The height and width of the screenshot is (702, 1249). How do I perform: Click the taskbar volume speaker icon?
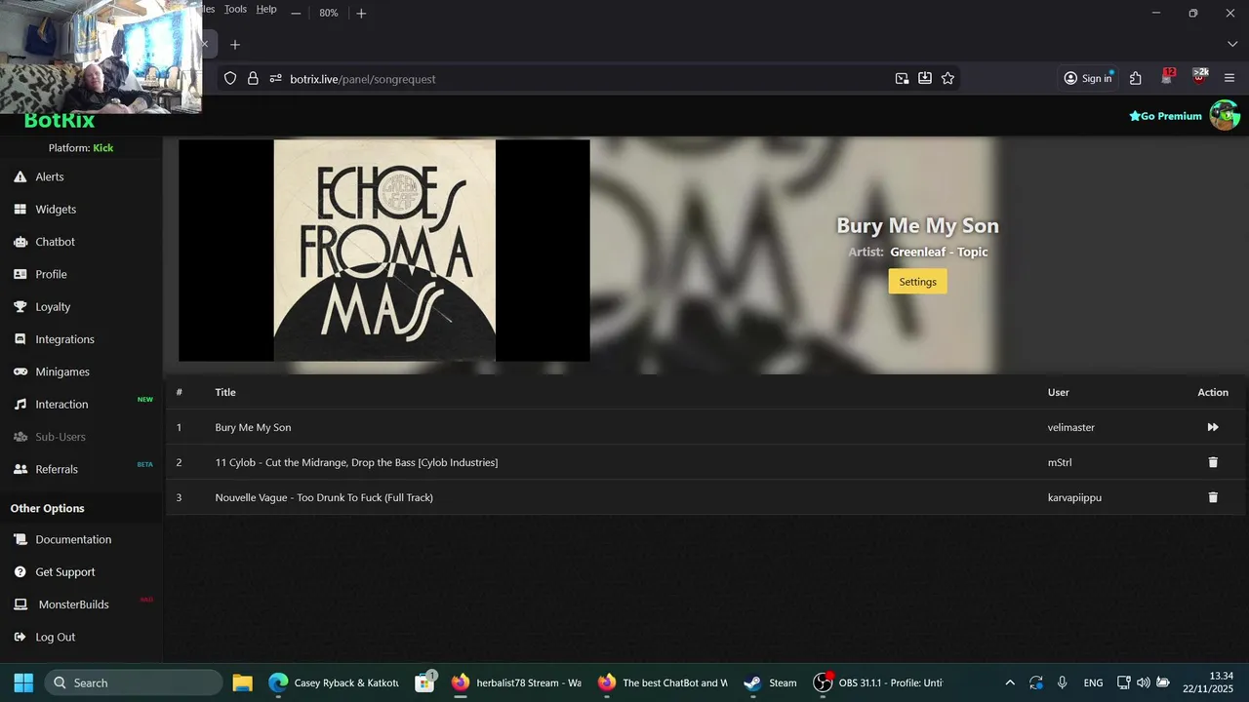(1144, 682)
